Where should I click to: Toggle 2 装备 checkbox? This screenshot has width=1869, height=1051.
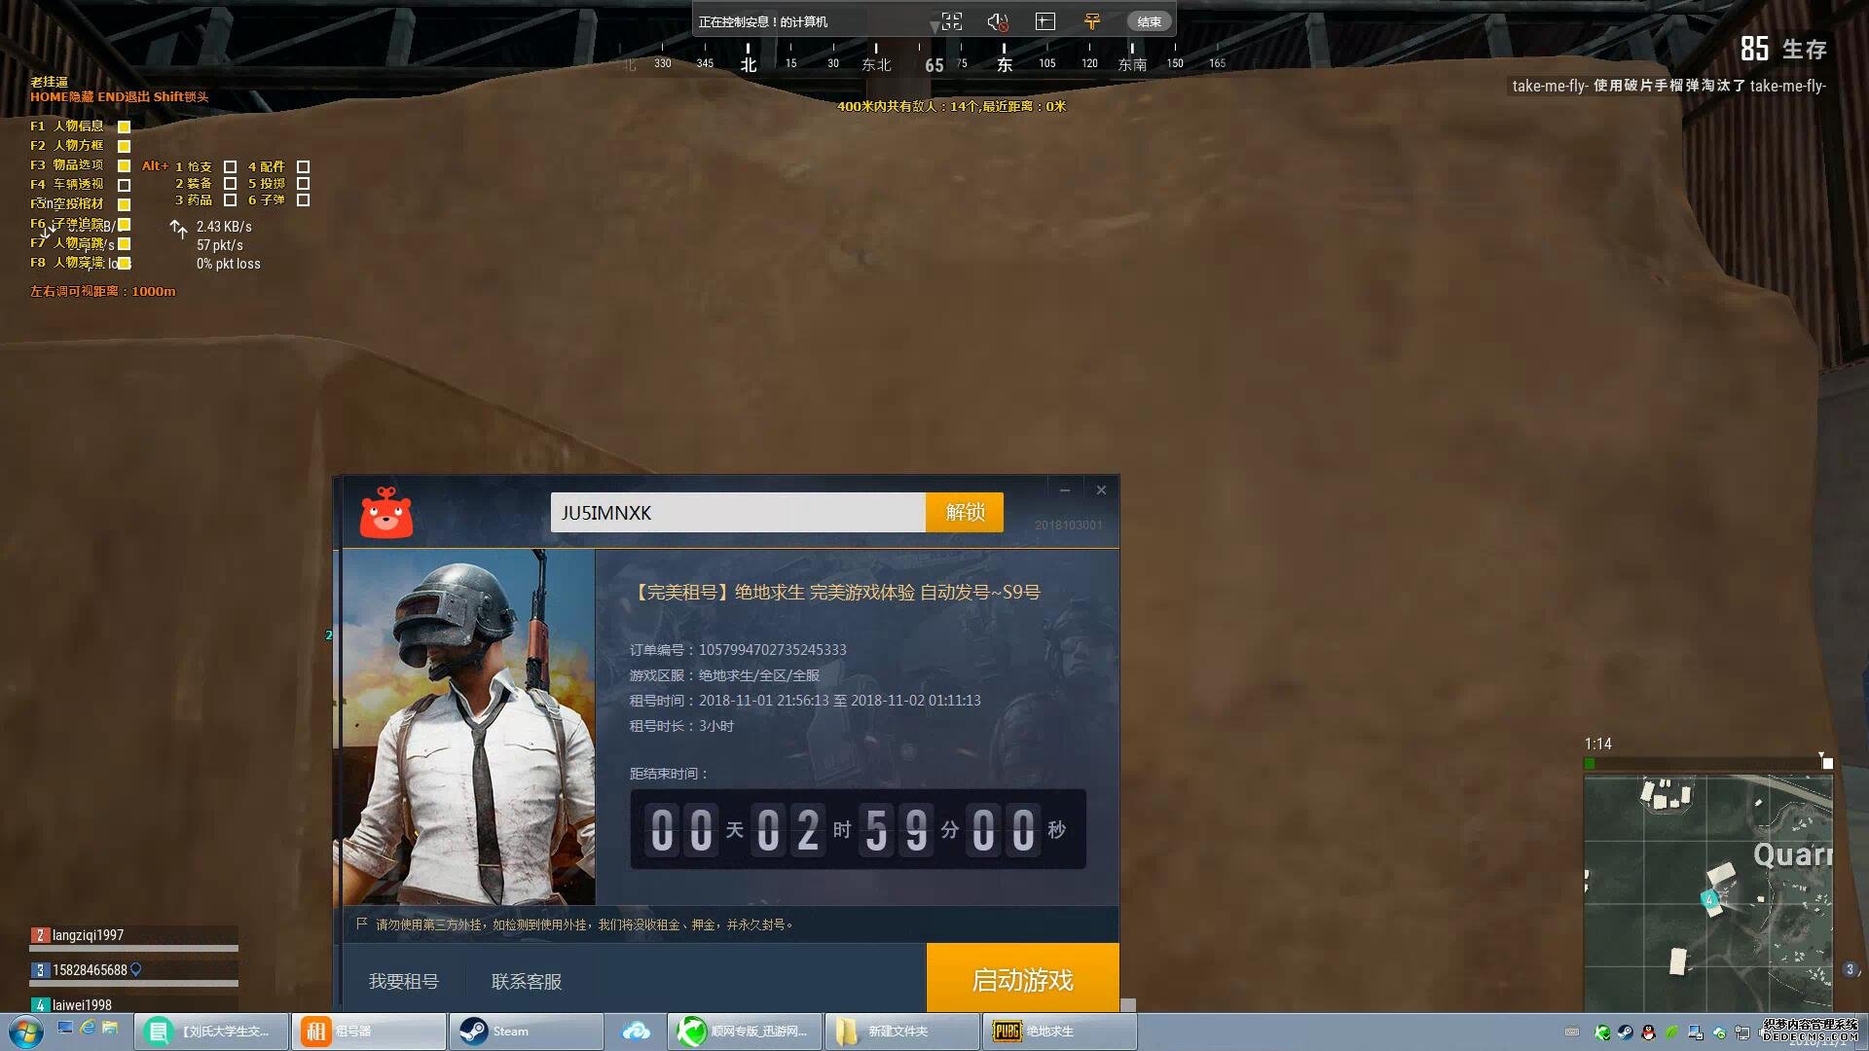click(230, 183)
